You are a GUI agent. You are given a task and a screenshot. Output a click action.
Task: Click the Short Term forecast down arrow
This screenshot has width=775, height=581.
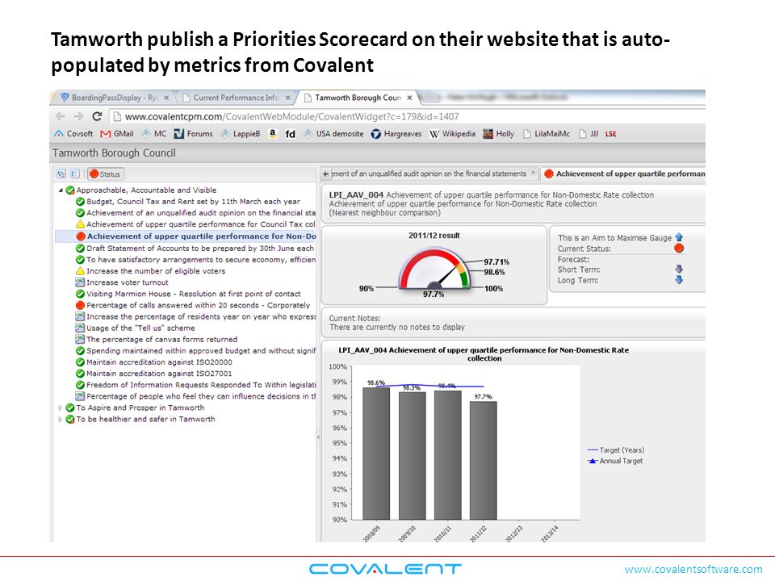(x=679, y=269)
